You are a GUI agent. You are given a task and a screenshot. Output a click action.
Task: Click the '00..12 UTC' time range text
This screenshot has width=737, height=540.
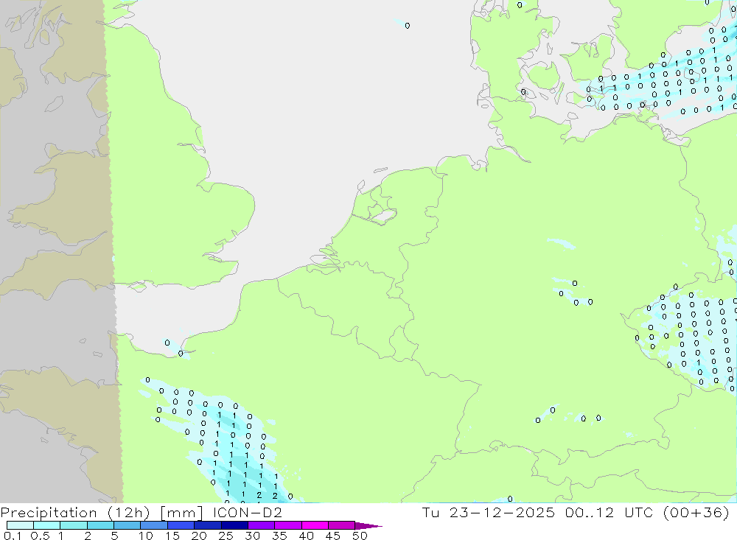(x=609, y=512)
